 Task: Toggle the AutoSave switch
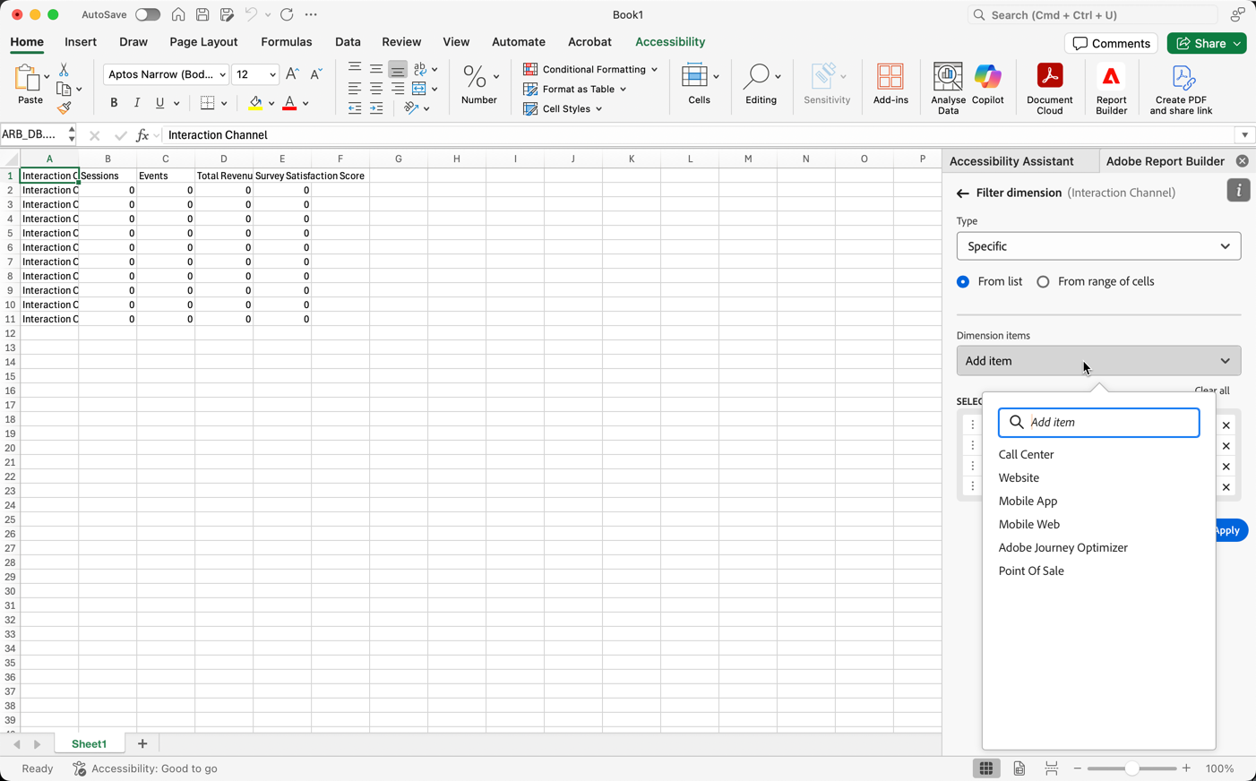147,14
